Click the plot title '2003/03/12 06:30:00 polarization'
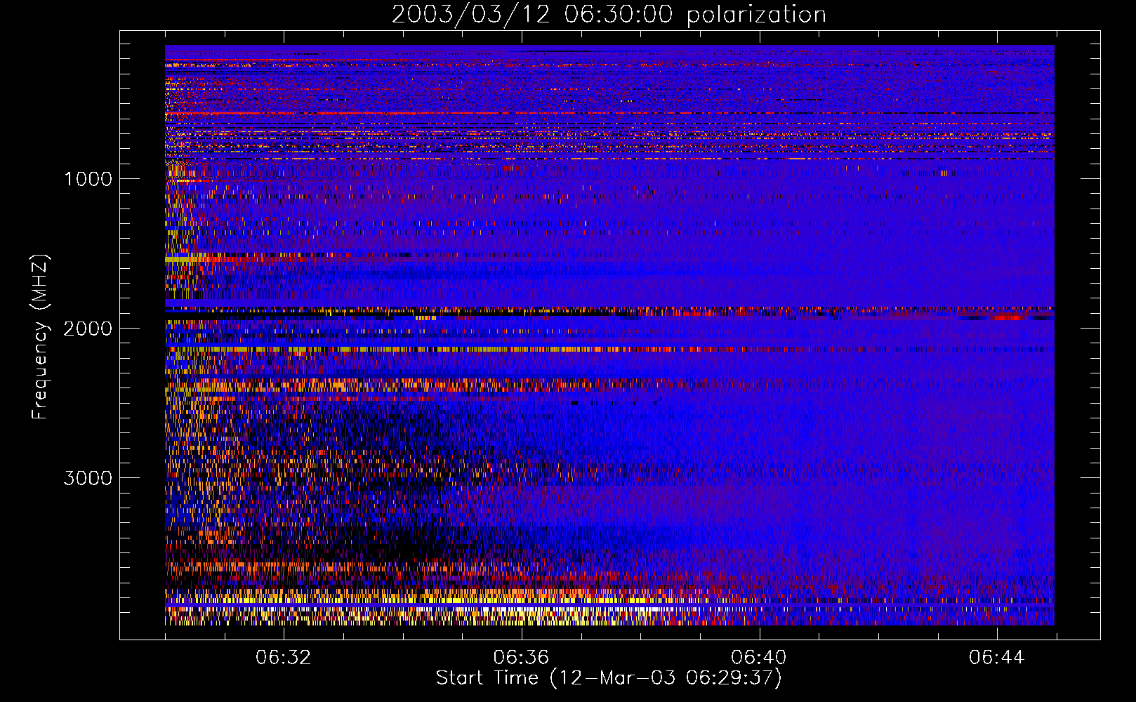The width and height of the screenshot is (1136, 702). click(609, 15)
